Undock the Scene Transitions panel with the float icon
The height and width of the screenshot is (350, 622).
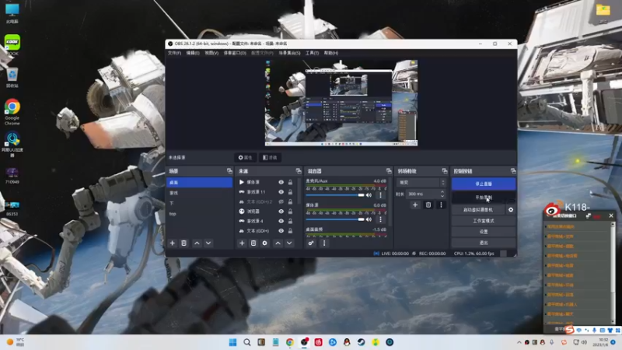point(444,171)
